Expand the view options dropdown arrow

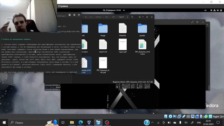(x=143, y=17)
